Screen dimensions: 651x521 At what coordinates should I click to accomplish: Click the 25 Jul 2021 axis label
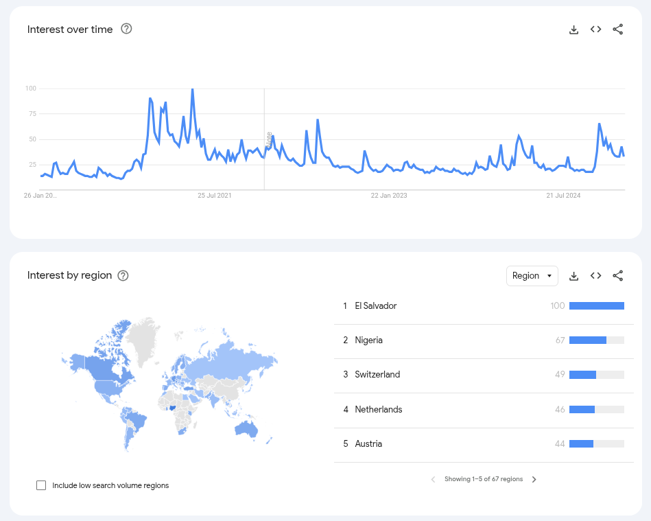point(214,195)
